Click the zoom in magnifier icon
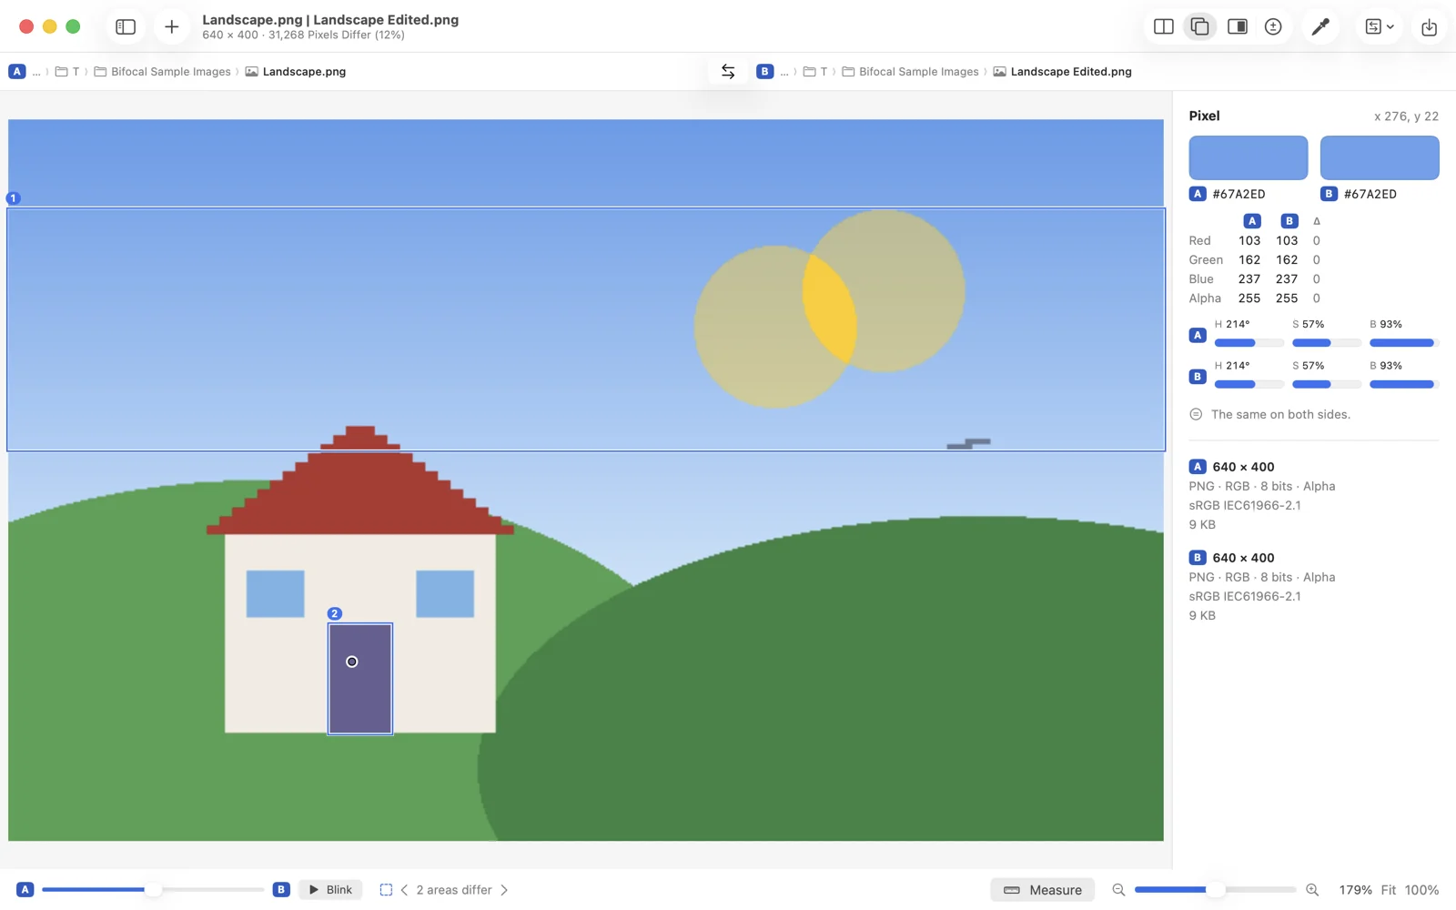The image size is (1456, 910). click(x=1312, y=889)
